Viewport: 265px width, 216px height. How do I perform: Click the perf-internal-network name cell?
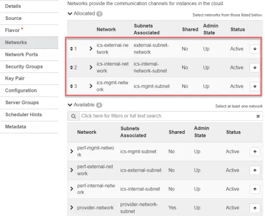tap(96, 189)
